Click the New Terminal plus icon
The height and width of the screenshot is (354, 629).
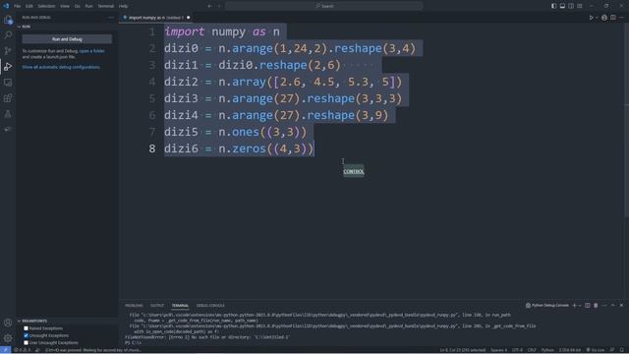click(574, 306)
